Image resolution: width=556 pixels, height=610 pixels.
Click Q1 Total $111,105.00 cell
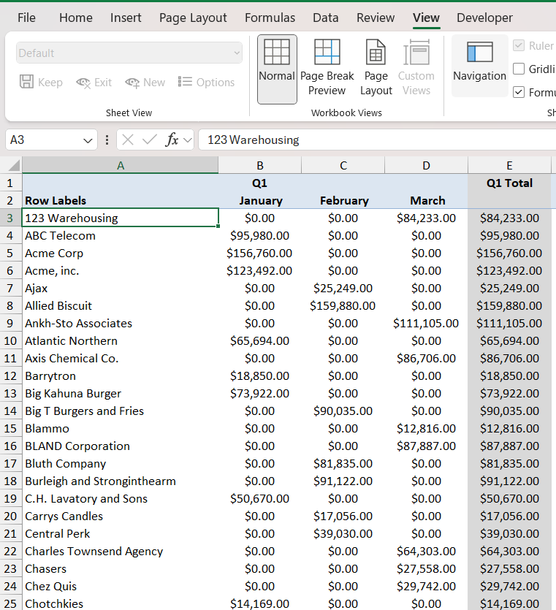(509, 323)
